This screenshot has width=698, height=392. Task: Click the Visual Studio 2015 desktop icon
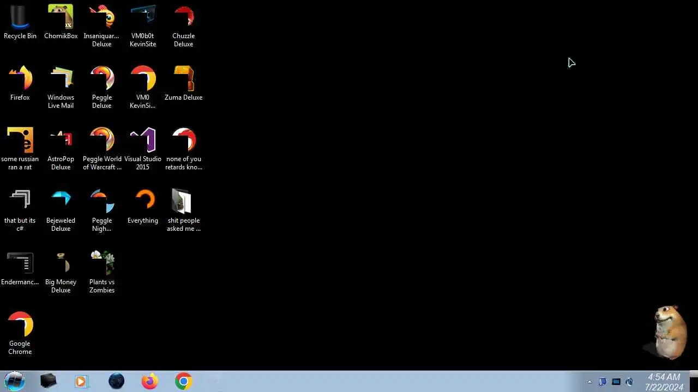(143, 149)
